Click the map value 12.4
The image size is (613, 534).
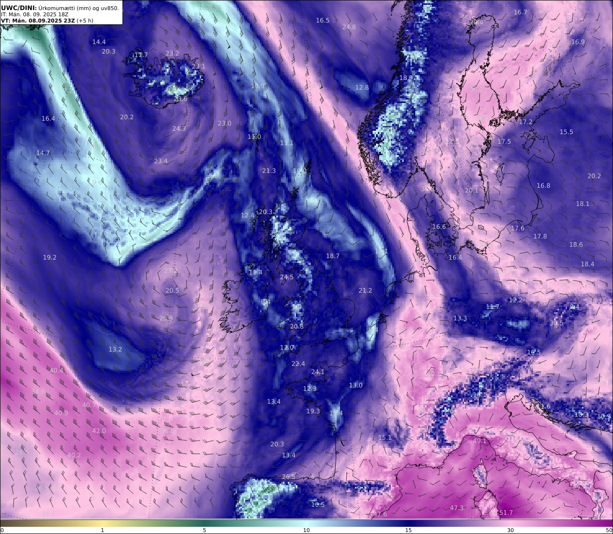(248, 215)
